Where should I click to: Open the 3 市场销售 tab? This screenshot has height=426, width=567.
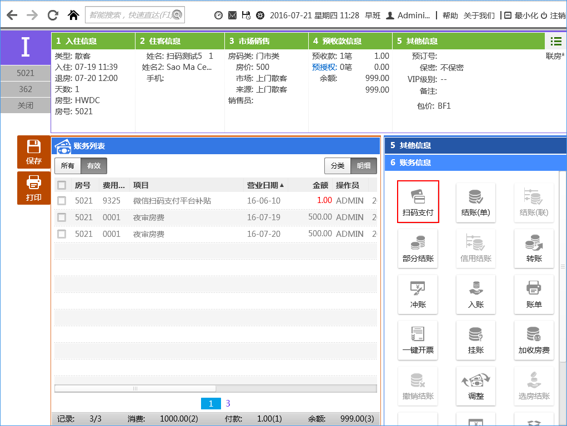[x=267, y=41]
